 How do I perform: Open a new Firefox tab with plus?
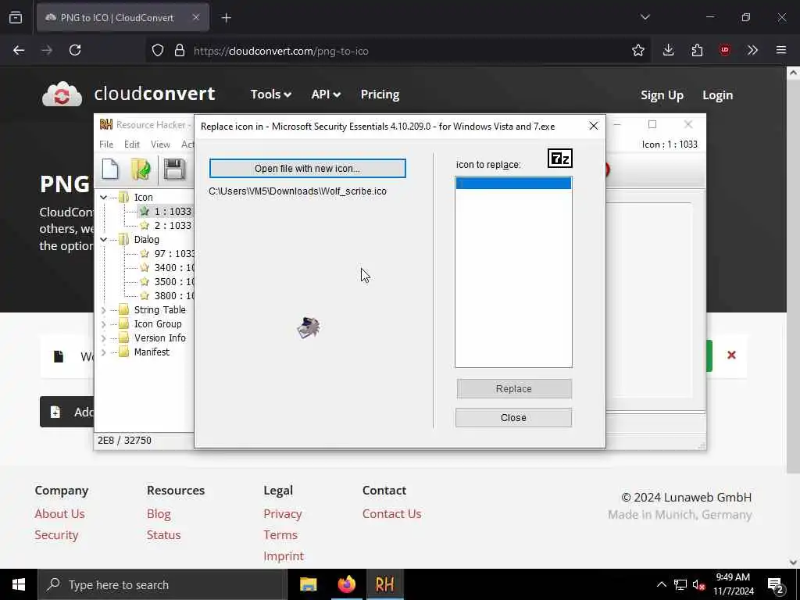point(227,18)
